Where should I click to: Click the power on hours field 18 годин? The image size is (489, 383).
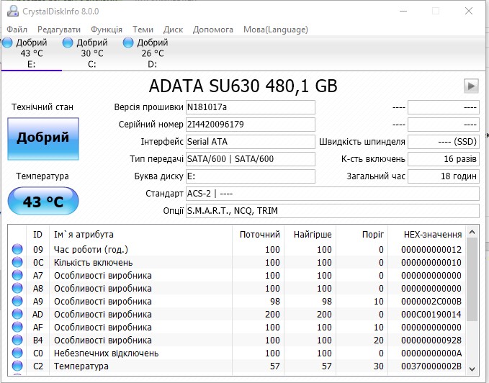444,176
